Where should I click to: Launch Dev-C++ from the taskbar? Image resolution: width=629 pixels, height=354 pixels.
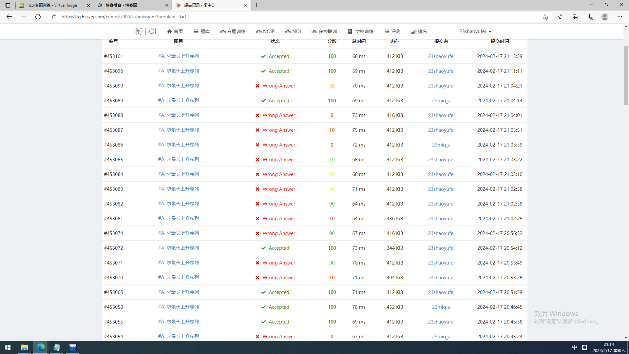(x=72, y=347)
